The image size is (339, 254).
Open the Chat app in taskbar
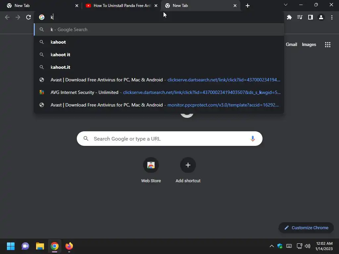pyautogui.click(x=25, y=246)
